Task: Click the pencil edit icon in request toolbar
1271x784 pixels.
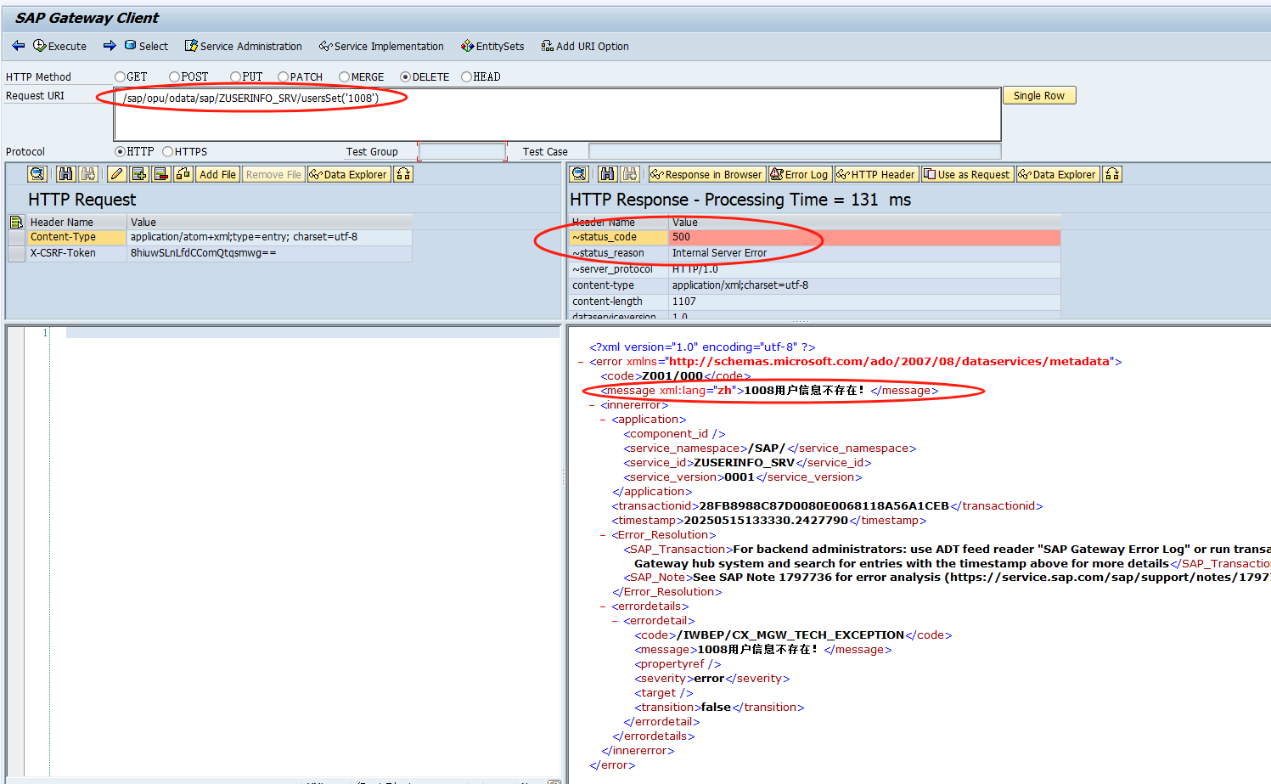Action: tap(116, 174)
